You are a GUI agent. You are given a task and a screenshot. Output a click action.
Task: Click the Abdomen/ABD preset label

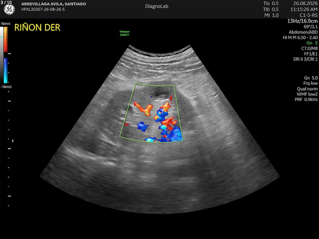tap(303, 32)
